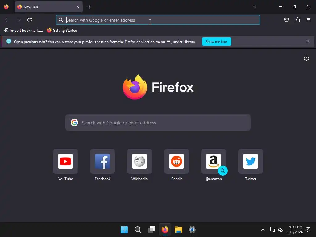Open the new tab Personalize gear icon
This screenshot has width=316, height=237.
click(x=306, y=58)
